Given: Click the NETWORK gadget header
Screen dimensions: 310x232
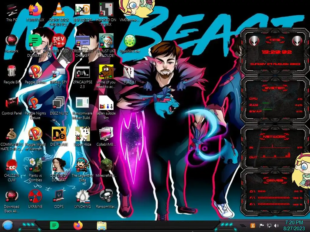Looking at the screenshot, I should point(275,137).
